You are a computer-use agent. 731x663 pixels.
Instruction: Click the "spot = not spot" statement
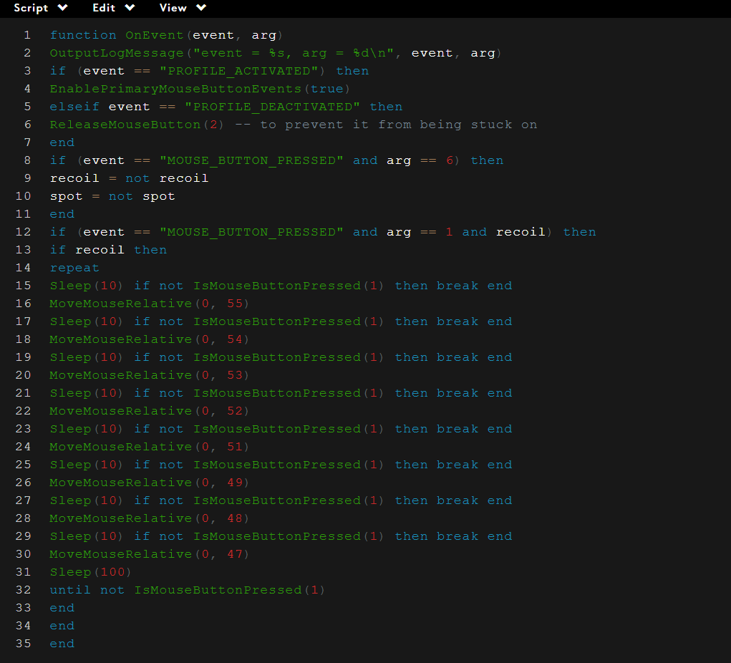click(112, 196)
